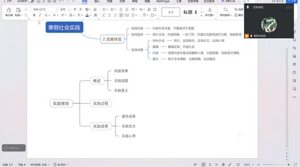Click the Save icon in quick access bar
This screenshot has width=300, height=167.
[39, 1]
